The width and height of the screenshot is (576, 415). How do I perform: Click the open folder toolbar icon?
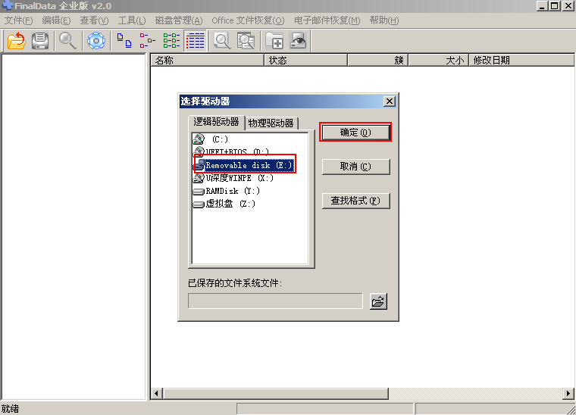(x=17, y=40)
